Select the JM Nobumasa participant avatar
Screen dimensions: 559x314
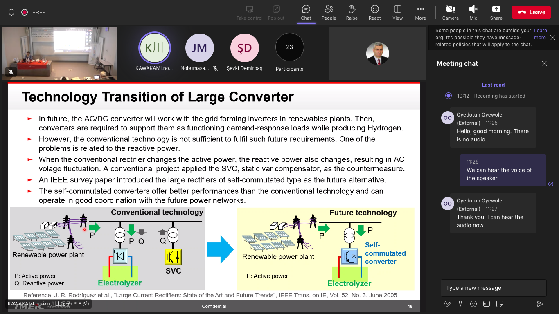tap(200, 48)
